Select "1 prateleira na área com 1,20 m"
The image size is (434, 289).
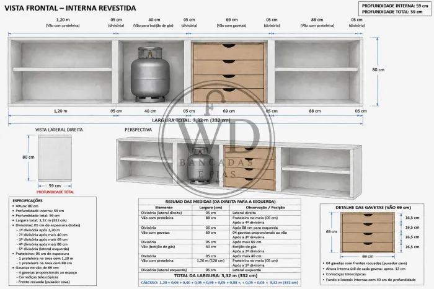[x=45, y=258]
